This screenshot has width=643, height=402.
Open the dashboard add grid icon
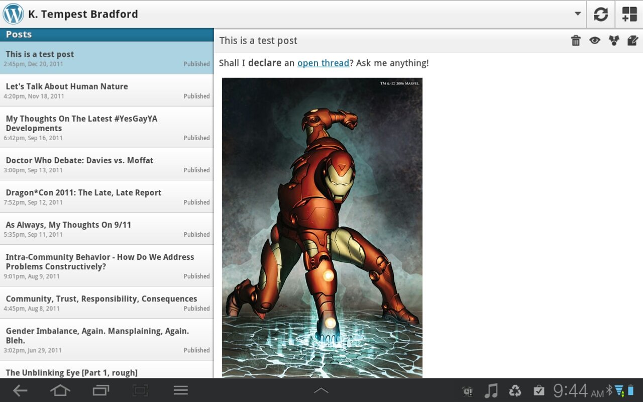(629, 14)
